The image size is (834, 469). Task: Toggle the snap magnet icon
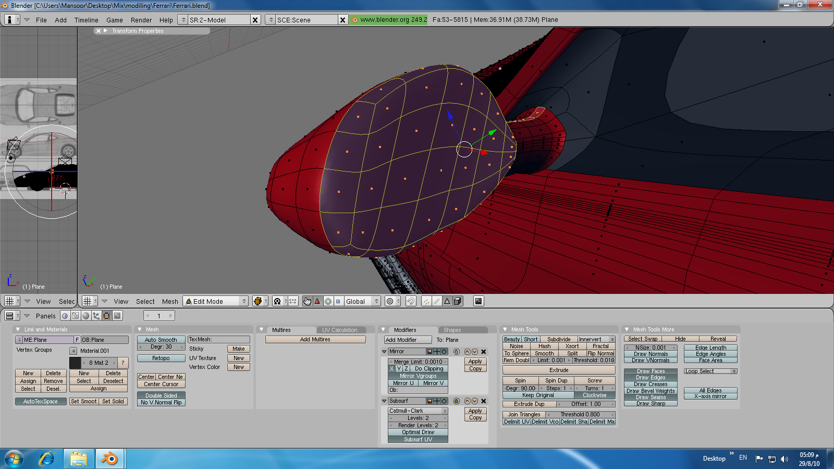click(x=411, y=301)
